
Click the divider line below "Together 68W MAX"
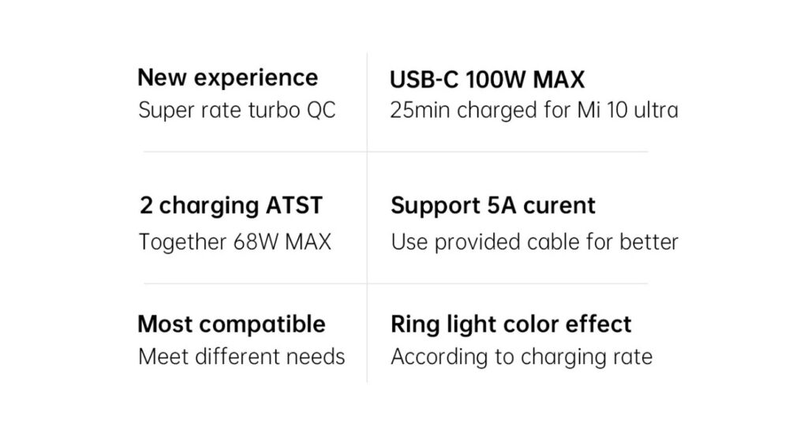(x=254, y=283)
